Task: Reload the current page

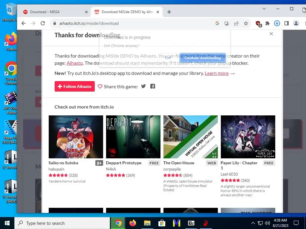Action: pos(43,23)
